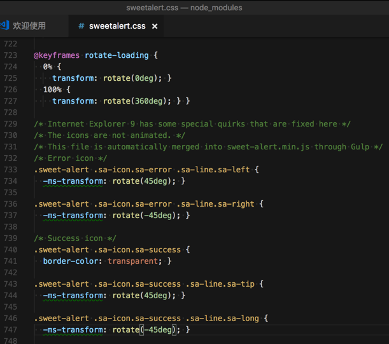Select the sweetalert.css tab label
The width and height of the screenshot is (389, 344).
pyautogui.click(x=118, y=26)
